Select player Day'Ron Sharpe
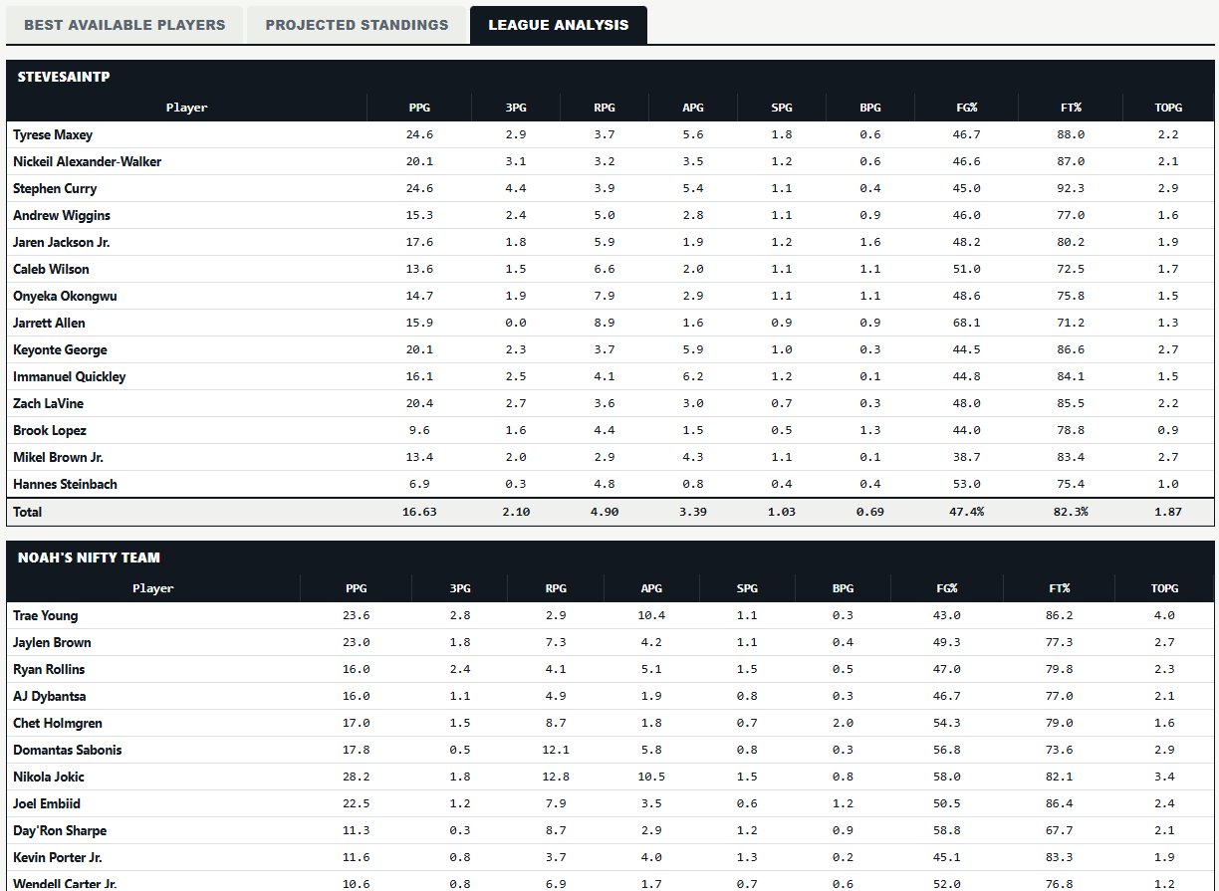Screen dimensions: 1219x891 click(60, 830)
